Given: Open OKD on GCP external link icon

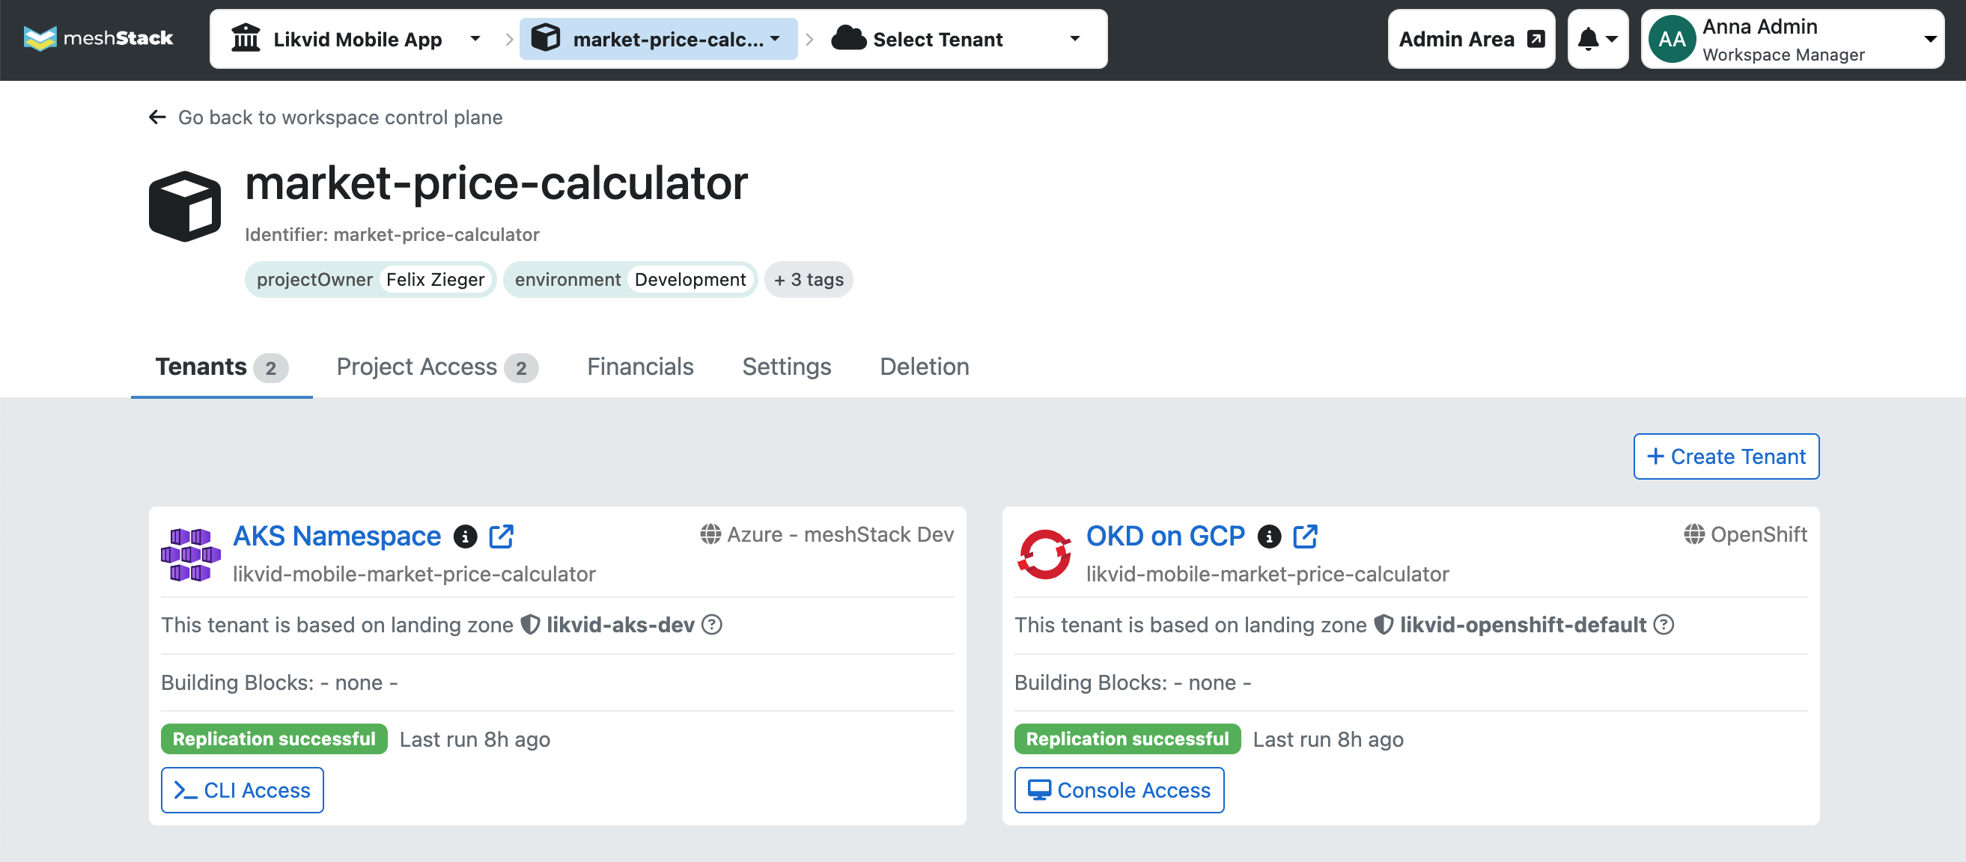Looking at the screenshot, I should 1305,537.
